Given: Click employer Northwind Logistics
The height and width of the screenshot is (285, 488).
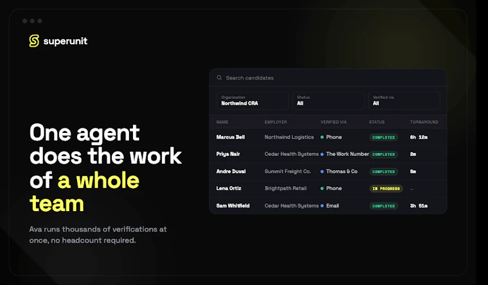Looking at the screenshot, I should [289, 137].
